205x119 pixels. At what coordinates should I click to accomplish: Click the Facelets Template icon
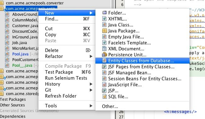(104, 42)
